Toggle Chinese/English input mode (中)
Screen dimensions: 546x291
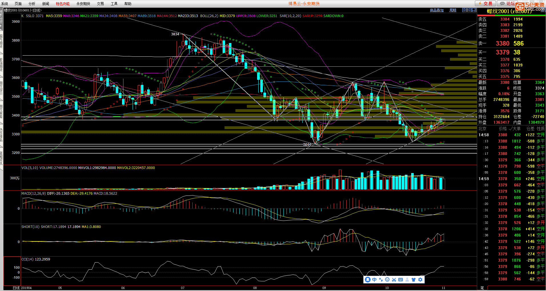point(374,280)
